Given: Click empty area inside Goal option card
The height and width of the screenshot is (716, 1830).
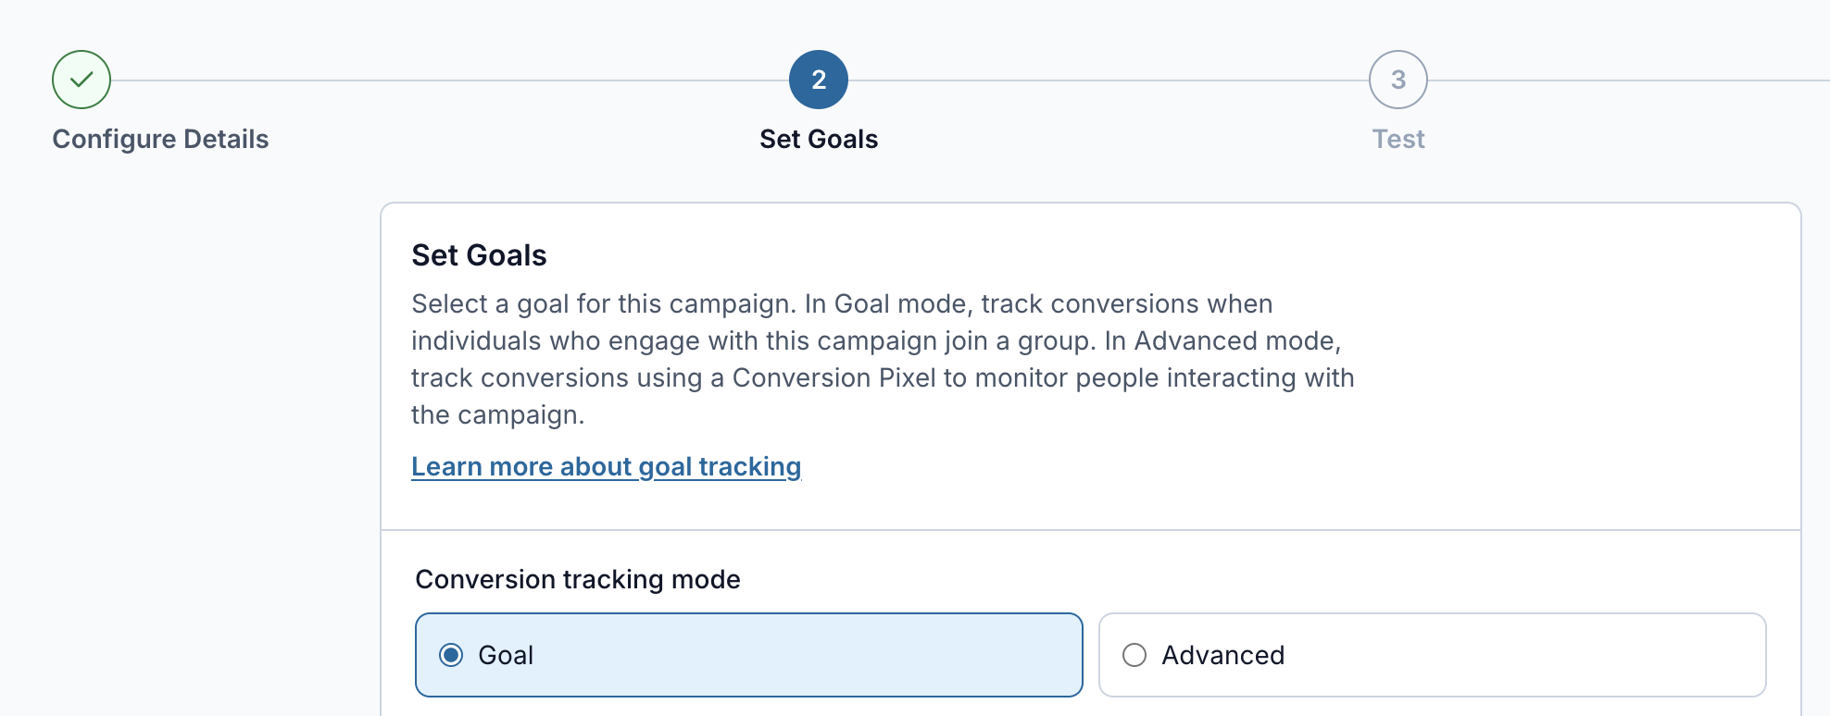Looking at the screenshot, I should coord(806,655).
